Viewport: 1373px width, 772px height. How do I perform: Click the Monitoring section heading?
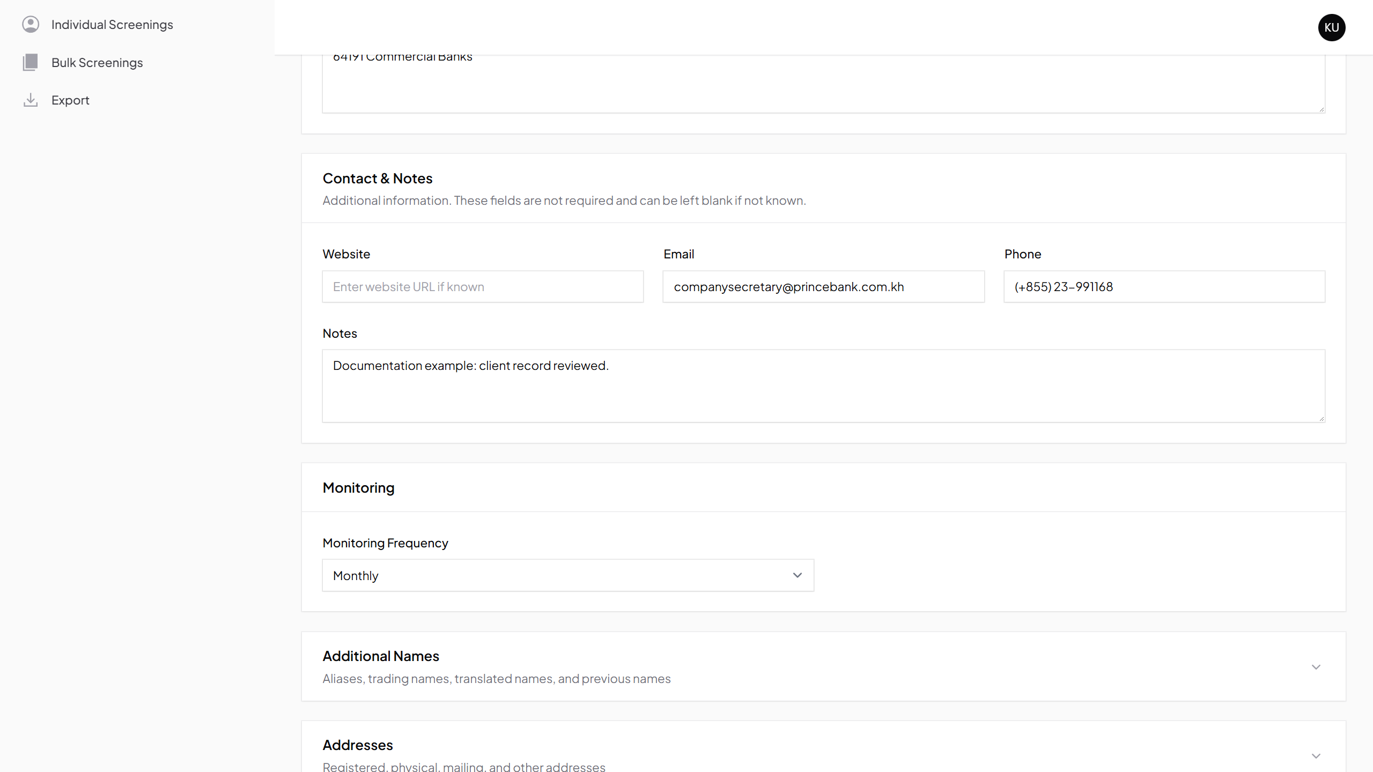tap(359, 488)
